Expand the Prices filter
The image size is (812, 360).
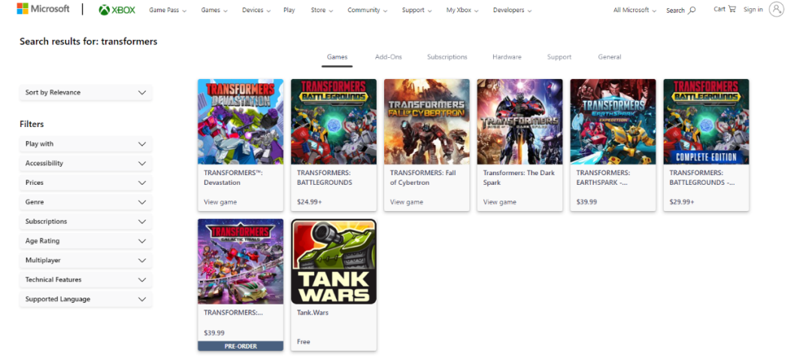point(86,183)
